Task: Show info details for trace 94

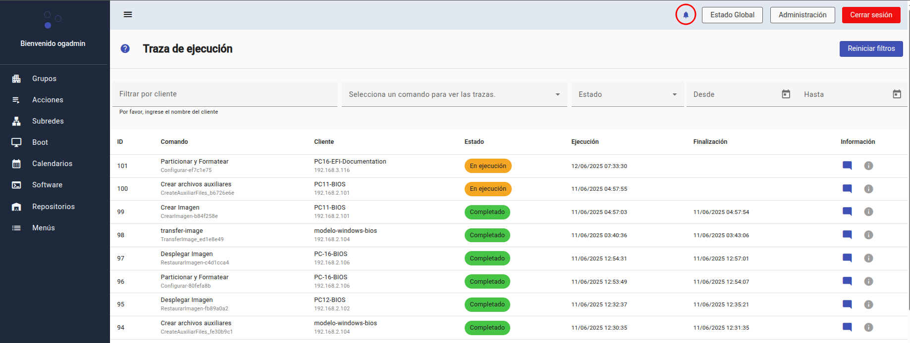Action: pyautogui.click(x=868, y=327)
